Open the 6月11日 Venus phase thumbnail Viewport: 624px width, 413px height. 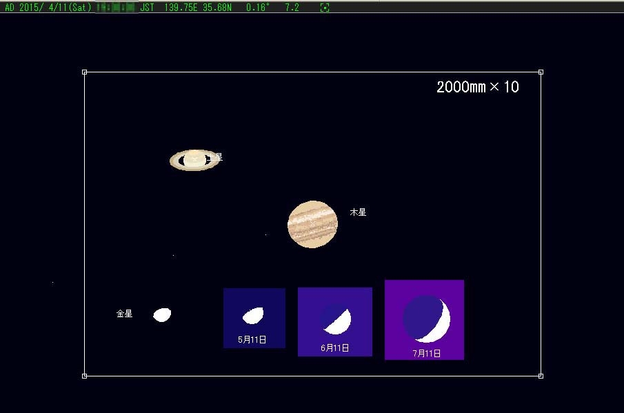pyautogui.click(x=335, y=322)
